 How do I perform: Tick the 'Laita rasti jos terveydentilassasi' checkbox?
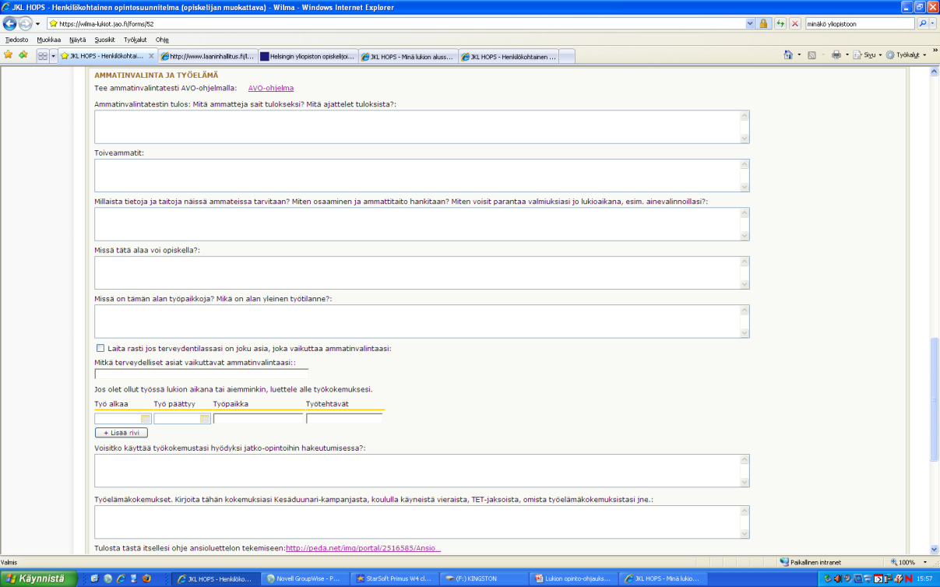(x=100, y=348)
